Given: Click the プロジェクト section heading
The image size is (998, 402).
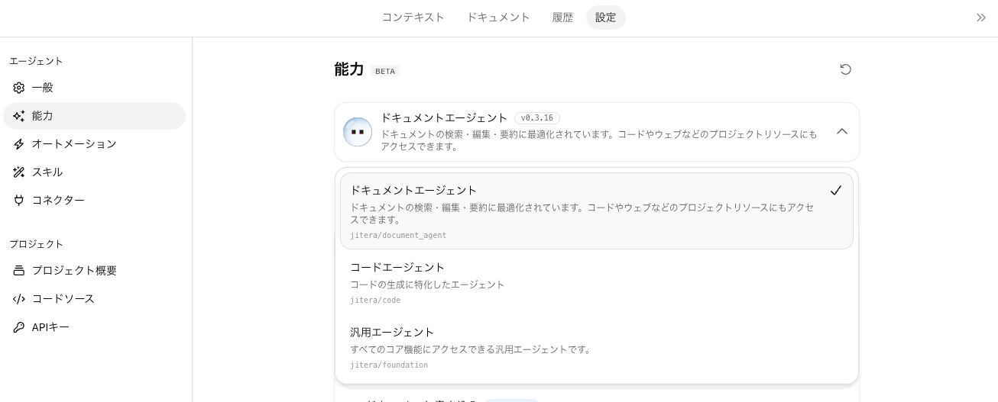Looking at the screenshot, I should click(36, 244).
